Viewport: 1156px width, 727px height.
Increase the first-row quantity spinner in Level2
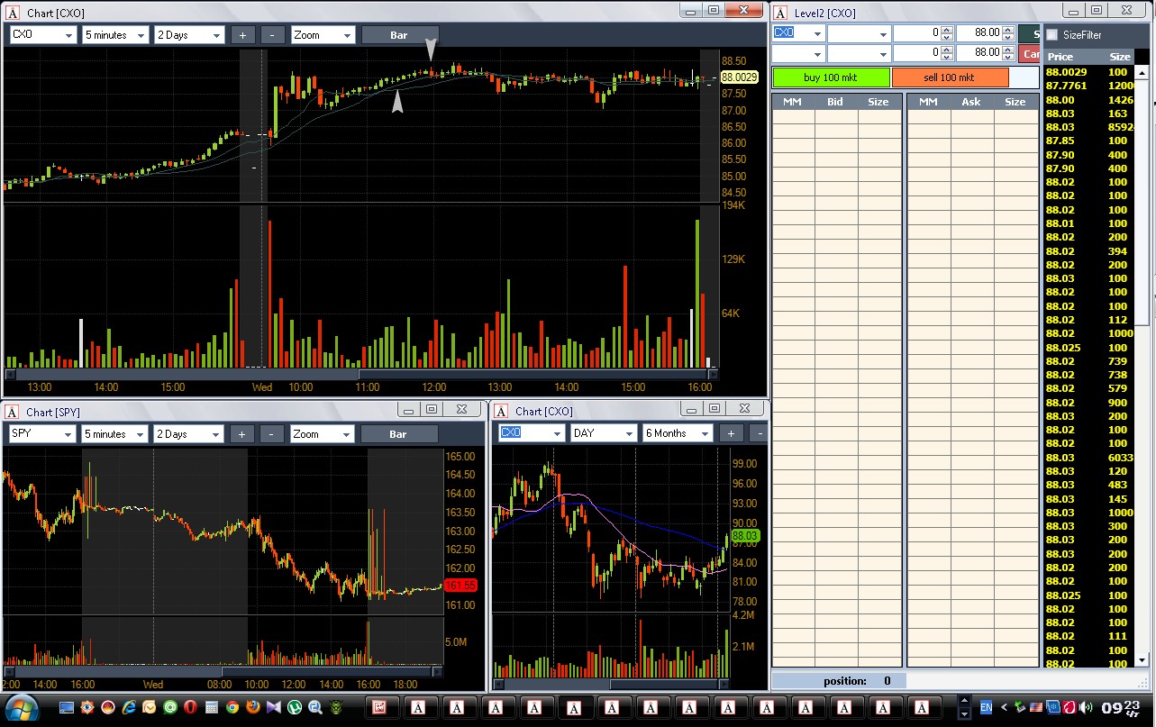(x=946, y=29)
